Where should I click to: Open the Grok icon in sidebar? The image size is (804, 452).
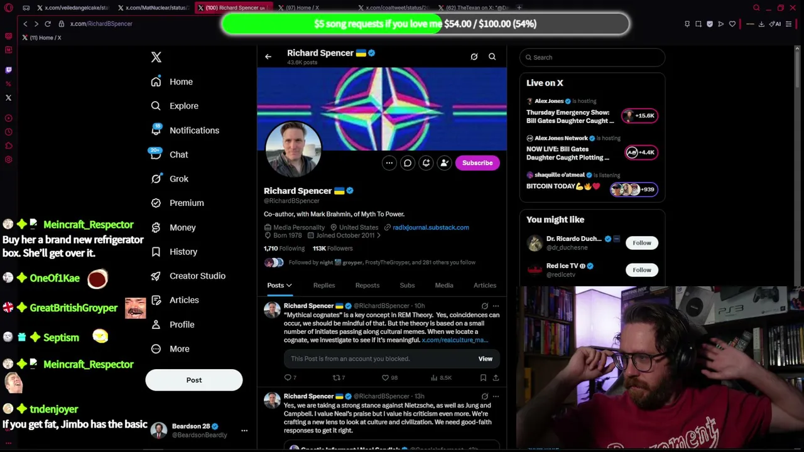(156, 179)
